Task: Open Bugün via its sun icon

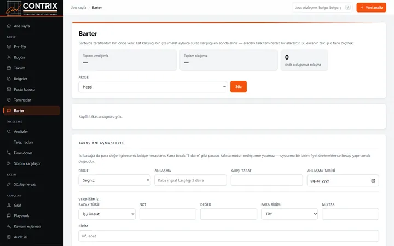Action: 9,57
